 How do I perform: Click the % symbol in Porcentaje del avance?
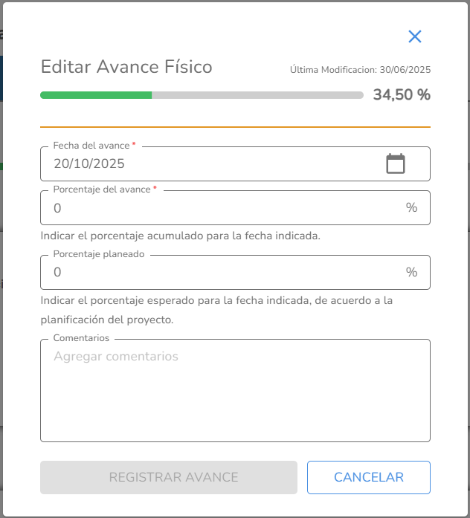coord(411,207)
